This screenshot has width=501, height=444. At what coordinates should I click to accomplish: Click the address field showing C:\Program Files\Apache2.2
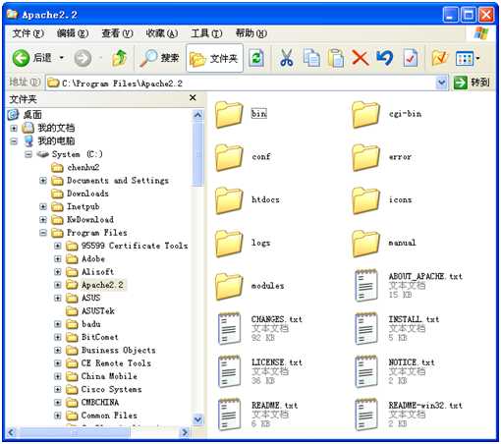241,83
